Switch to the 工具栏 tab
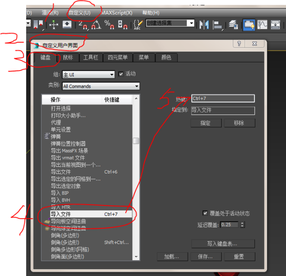This screenshot has height=276, width=286. (91, 58)
